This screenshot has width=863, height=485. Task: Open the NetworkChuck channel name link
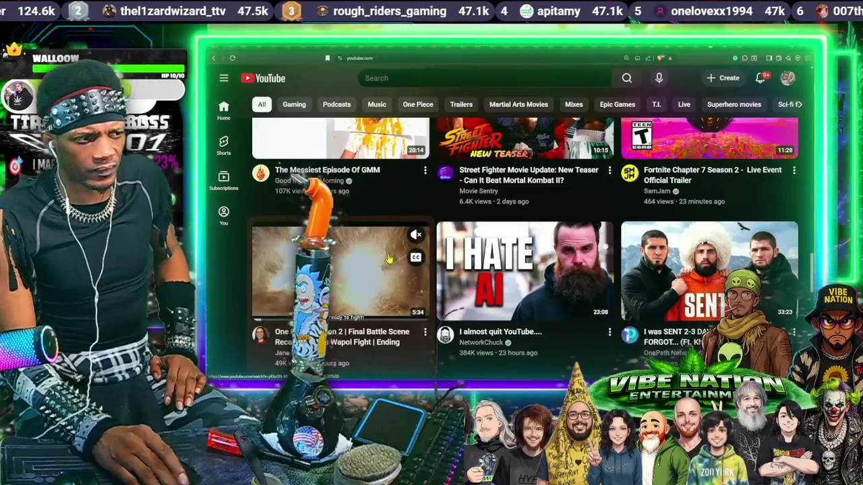481,342
